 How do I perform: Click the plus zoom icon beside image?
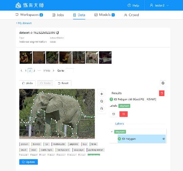pos(101,94)
